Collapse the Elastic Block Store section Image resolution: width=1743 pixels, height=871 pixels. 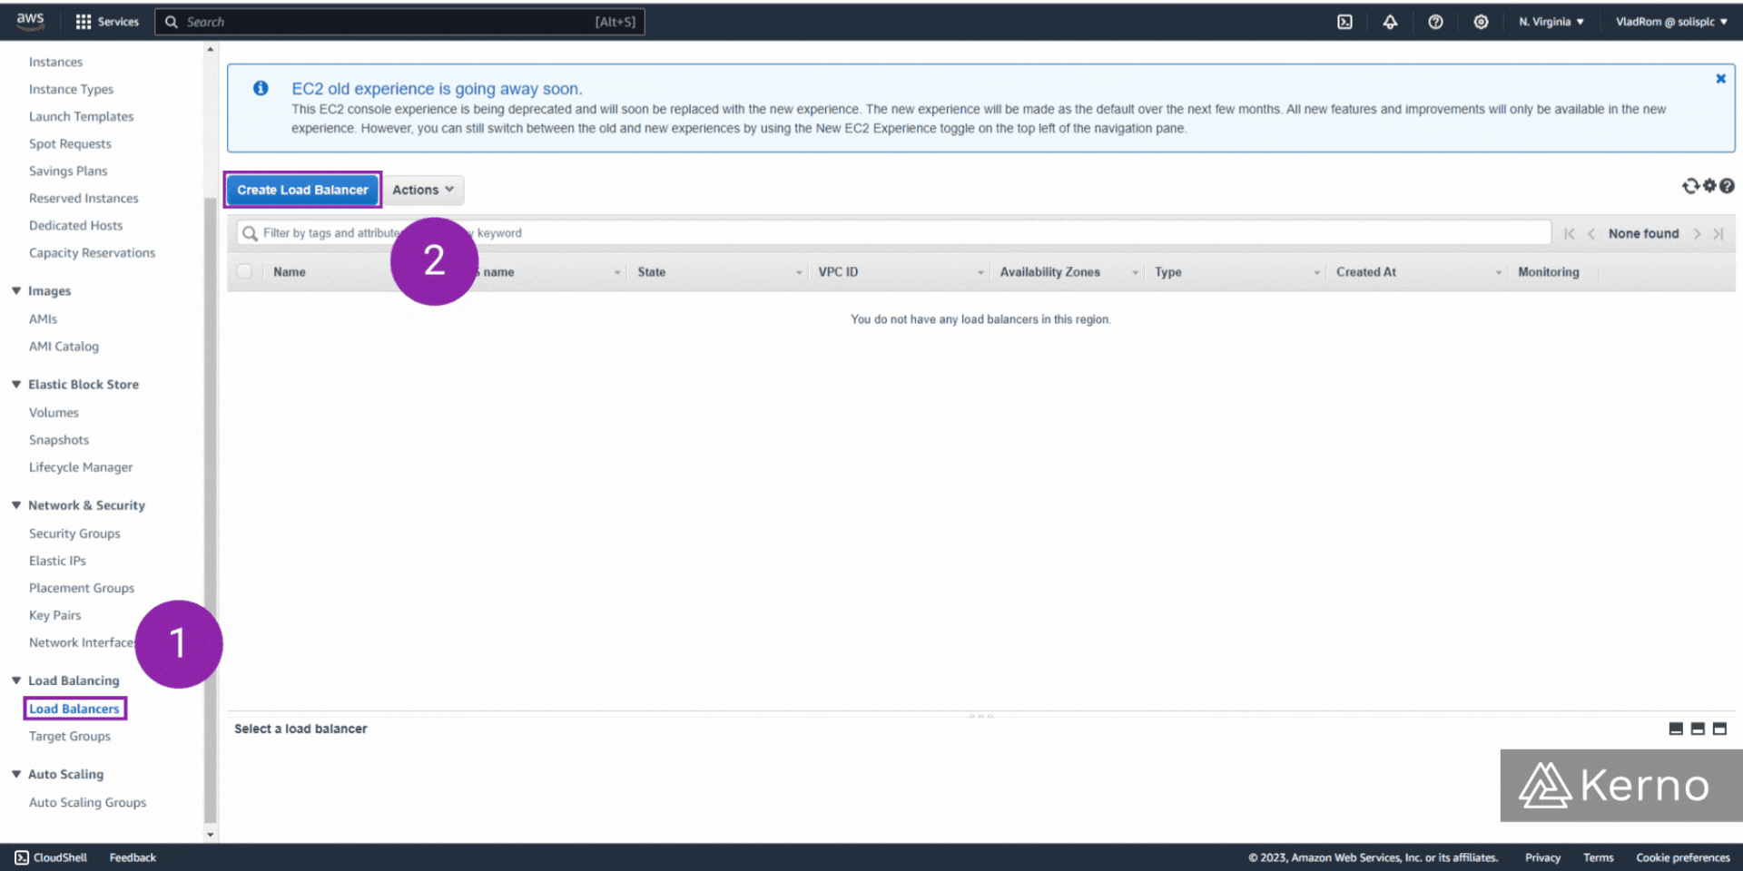coord(16,384)
